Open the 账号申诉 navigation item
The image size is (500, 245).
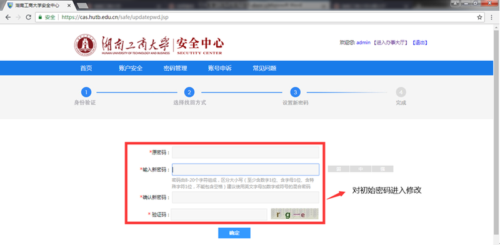point(220,68)
